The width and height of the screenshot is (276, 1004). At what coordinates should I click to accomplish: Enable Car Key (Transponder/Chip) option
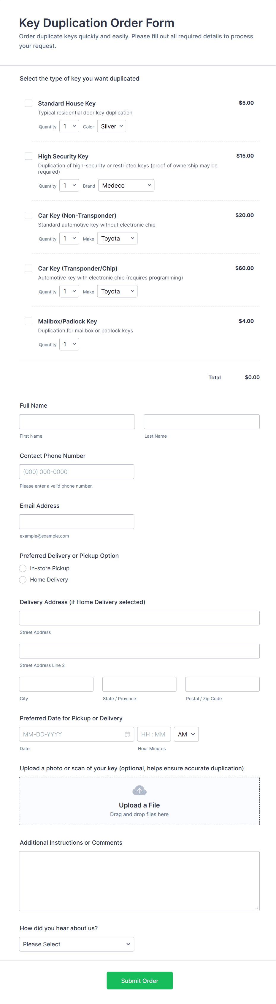(28, 268)
